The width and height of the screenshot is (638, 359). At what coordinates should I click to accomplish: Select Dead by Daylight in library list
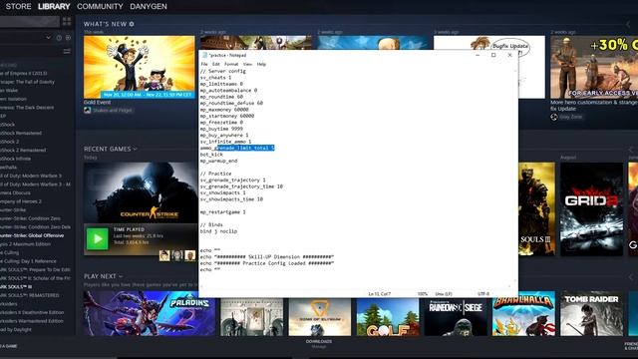(16, 330)
